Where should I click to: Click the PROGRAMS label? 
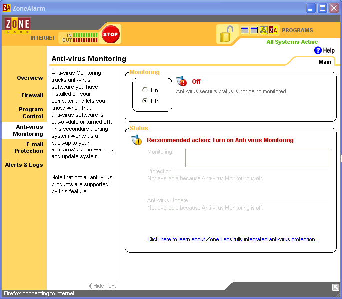(x=297, y=30)
